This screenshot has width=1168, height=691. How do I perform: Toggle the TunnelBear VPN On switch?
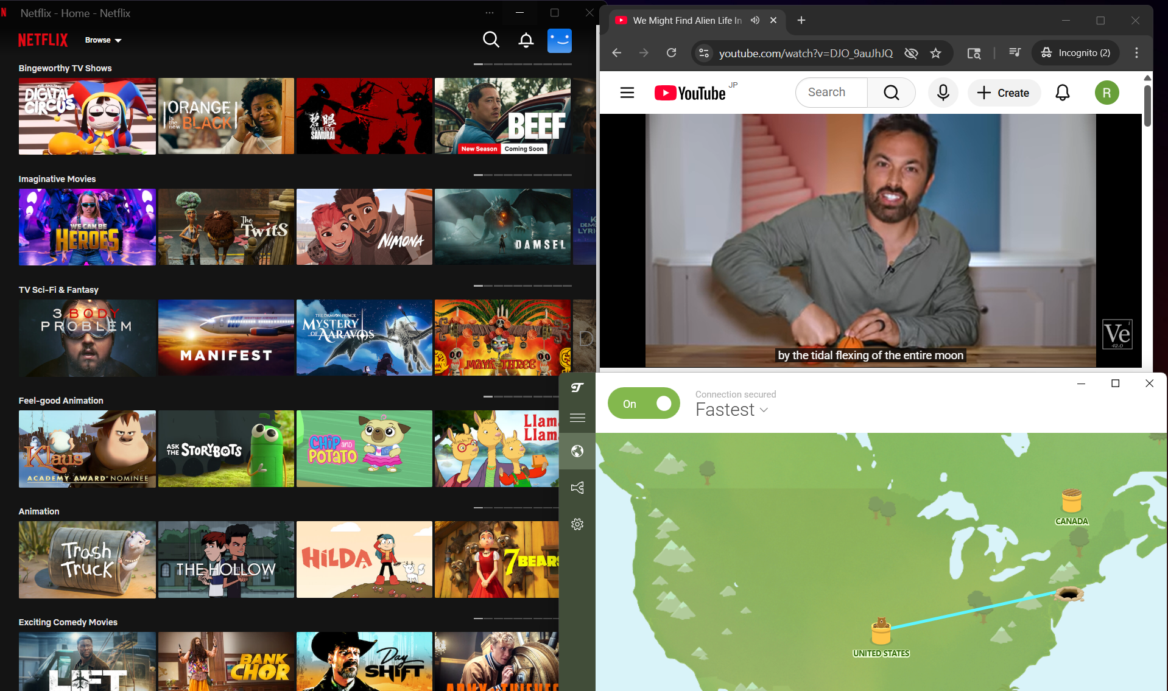pos(644,403)
